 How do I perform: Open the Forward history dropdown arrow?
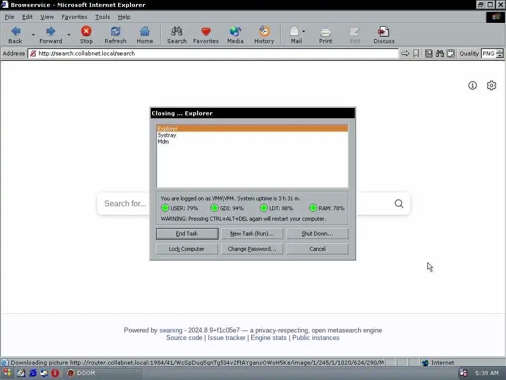coord(69,34)
